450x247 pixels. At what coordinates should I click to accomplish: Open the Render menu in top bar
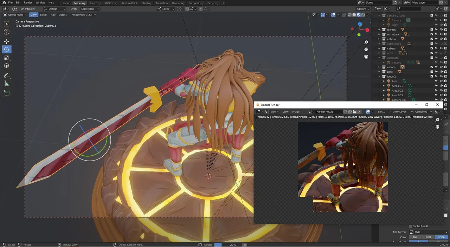[x=28, y=2]
